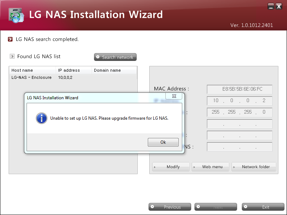This screenshot has width=287, height=215.
Task: Click the dialog message about upgrading firmware
Action: 109,118
